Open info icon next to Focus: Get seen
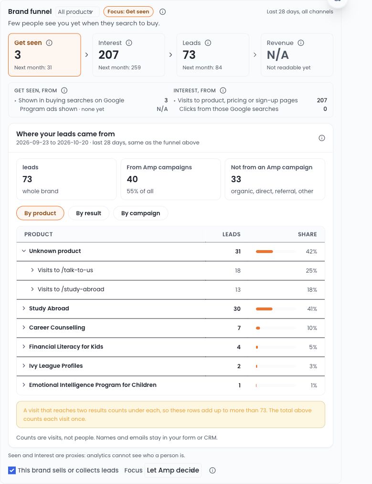 pos(162,12)
